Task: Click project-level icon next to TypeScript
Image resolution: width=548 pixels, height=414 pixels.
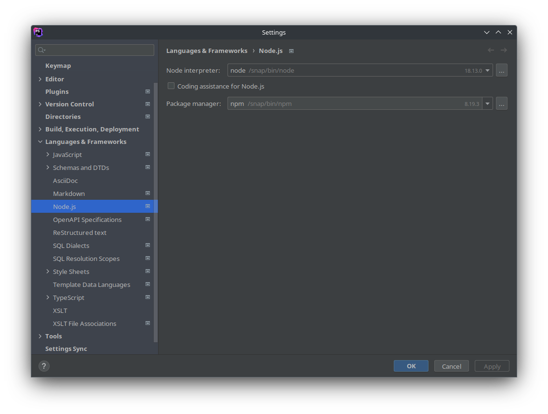Action: click(x=147, y=297)
